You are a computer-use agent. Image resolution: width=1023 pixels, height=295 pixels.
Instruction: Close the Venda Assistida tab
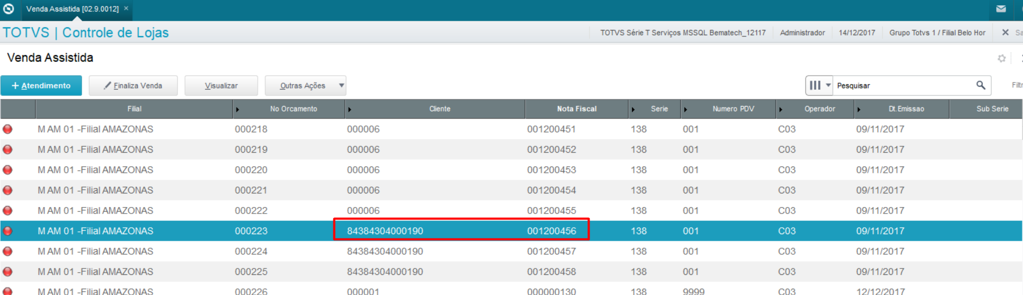coord(126,8)
